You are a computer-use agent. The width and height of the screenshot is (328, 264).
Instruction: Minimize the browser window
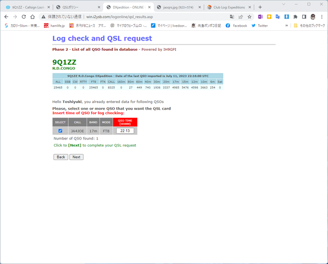[296, 4]
